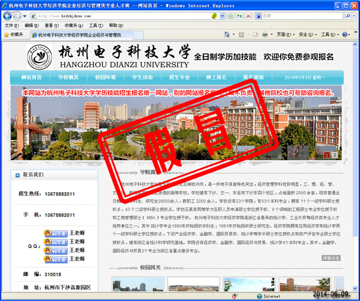Open the 文件 menu
The width and height of the screenshot is (360, 301).
coord(12,25)
